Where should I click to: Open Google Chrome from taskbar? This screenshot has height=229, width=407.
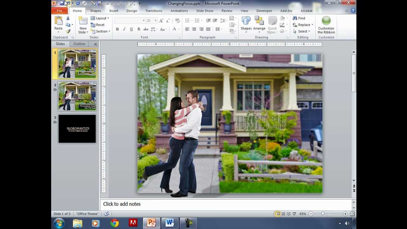(115, 223)
